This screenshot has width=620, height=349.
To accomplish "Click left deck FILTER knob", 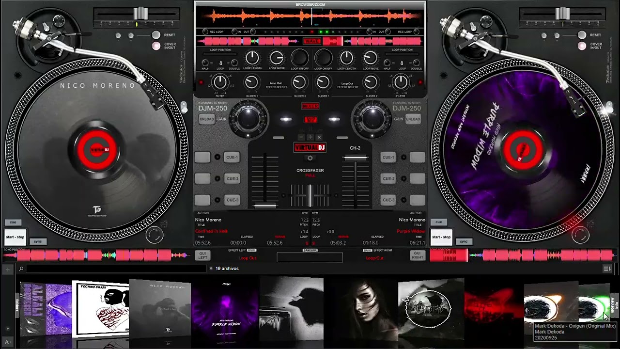I will pyautogui.click(x=220, y=82).
